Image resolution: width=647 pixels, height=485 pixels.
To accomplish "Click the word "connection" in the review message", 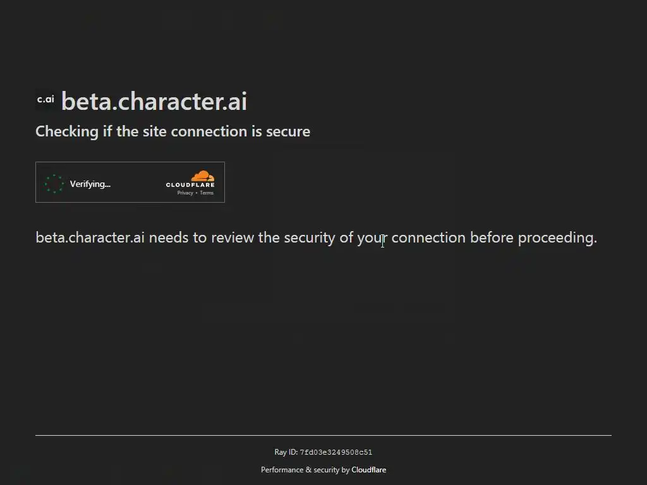I will click(428, 238).
